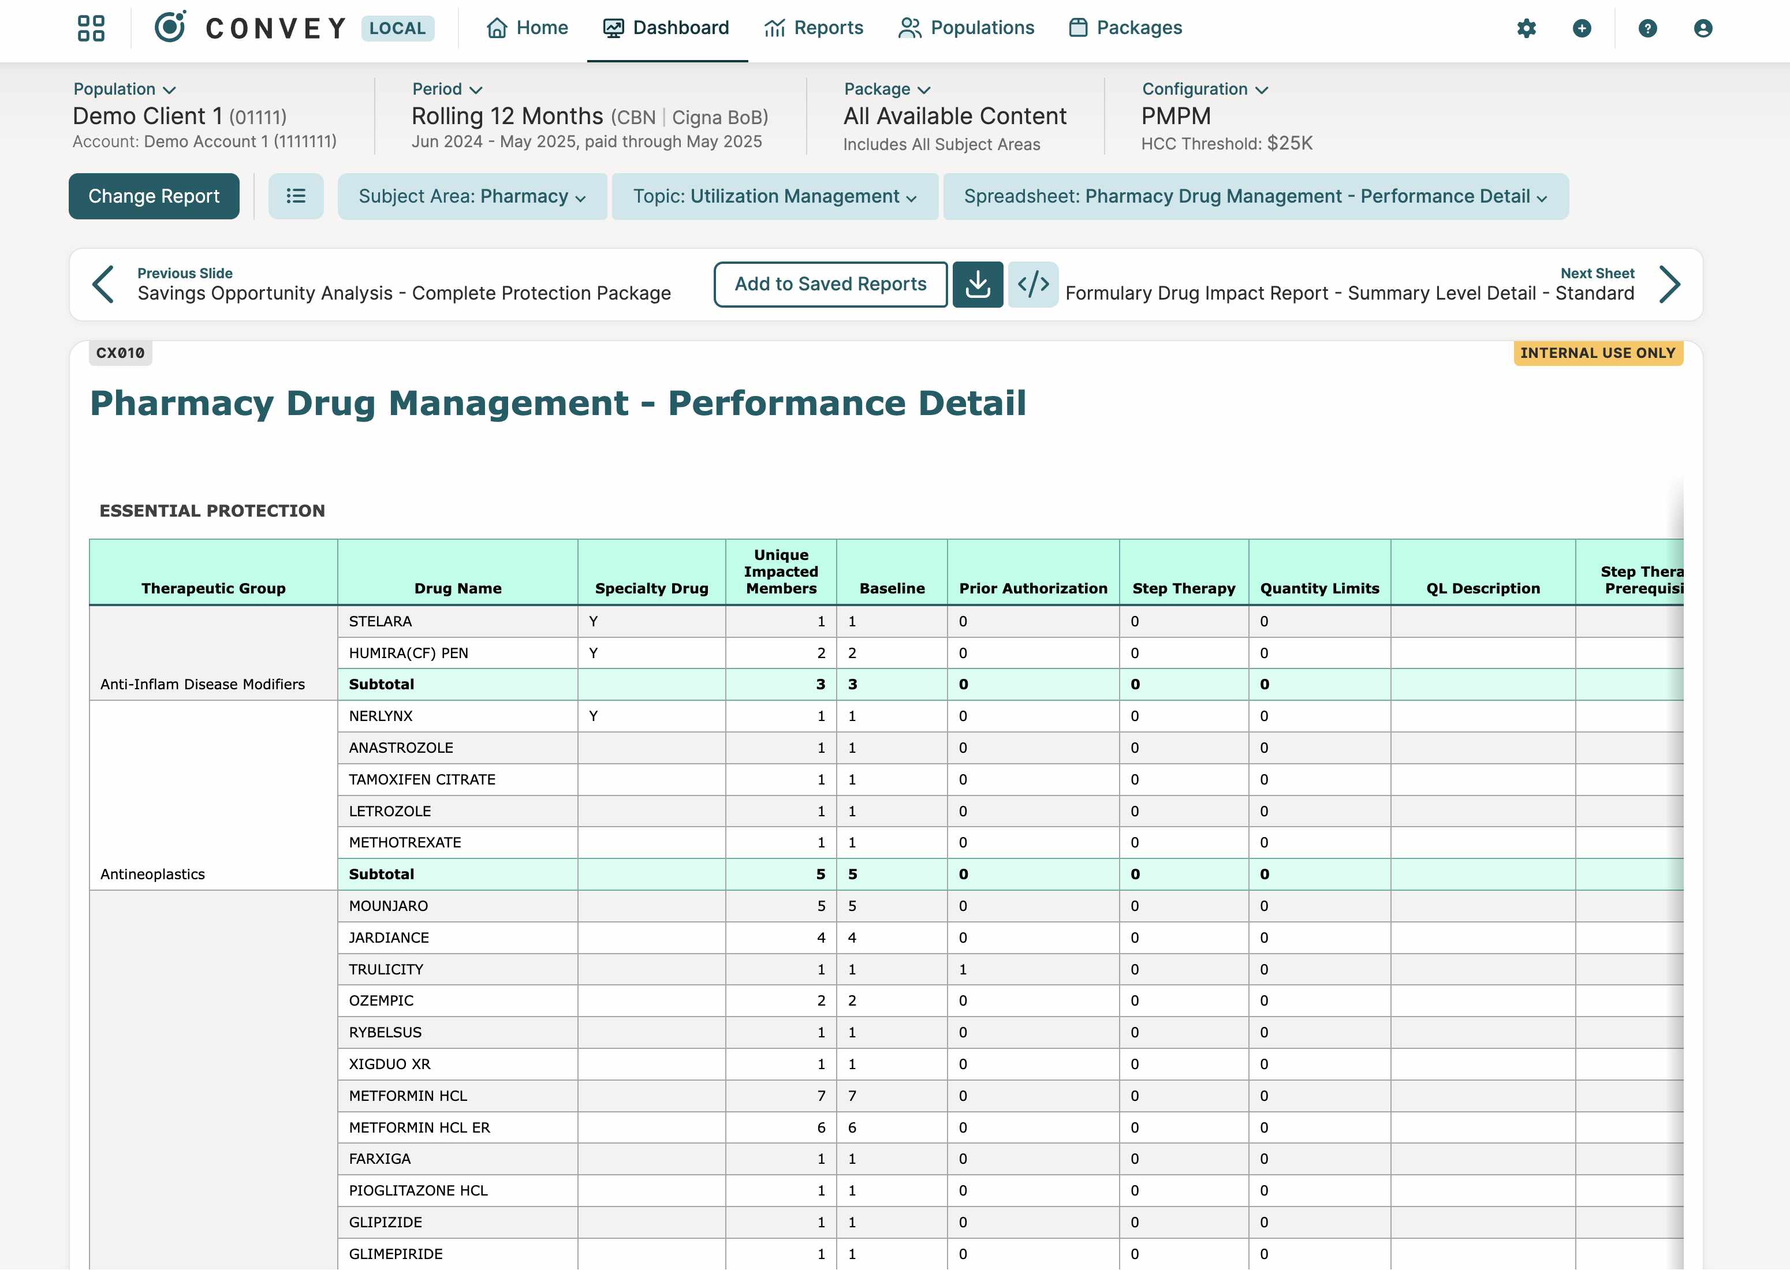Expand the Population dropdown
This screenshot has width=1790, height=1270.
124,89
